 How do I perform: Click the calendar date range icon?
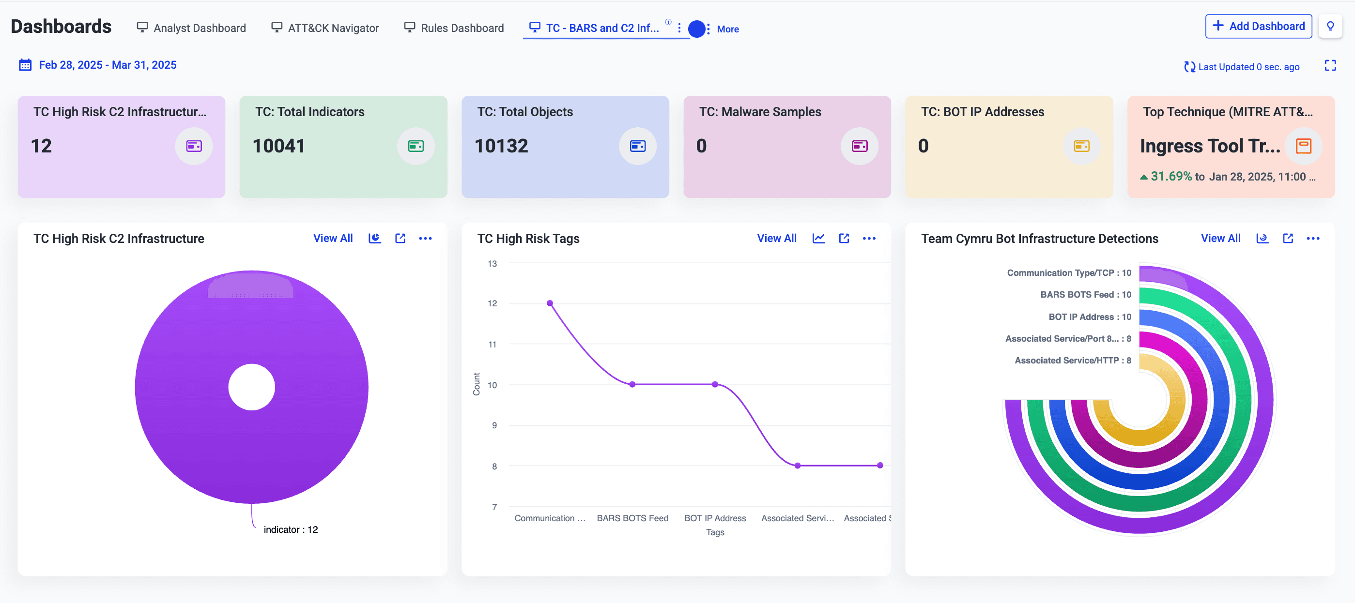tap(25, 65)
